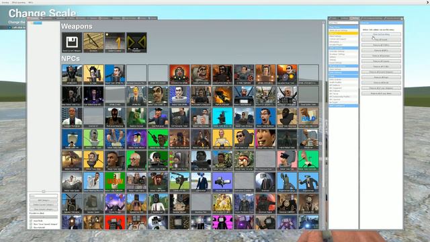Click the Clear Current Category button
The image size is (430, 242).
44,209
